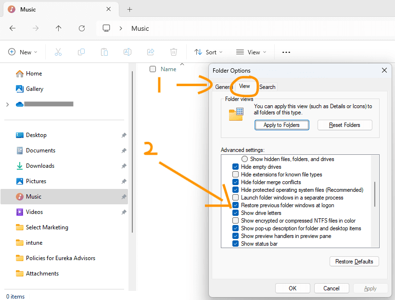Uncheck Show status bar
Viewport: 395px width, 300px height.
tap(236, 243)
